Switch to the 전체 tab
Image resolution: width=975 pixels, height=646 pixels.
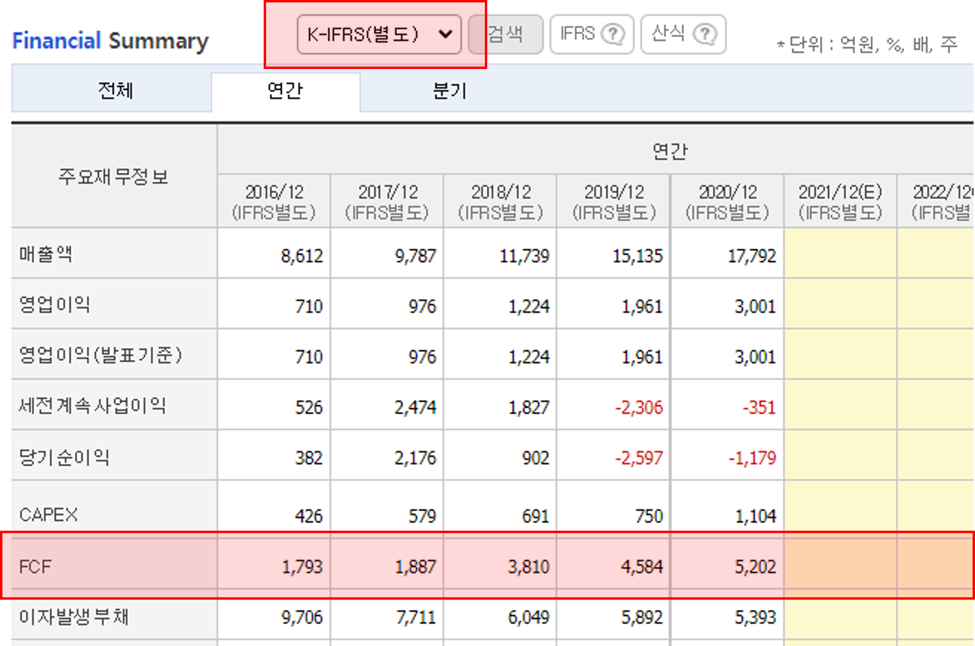[x=115, y=90]
